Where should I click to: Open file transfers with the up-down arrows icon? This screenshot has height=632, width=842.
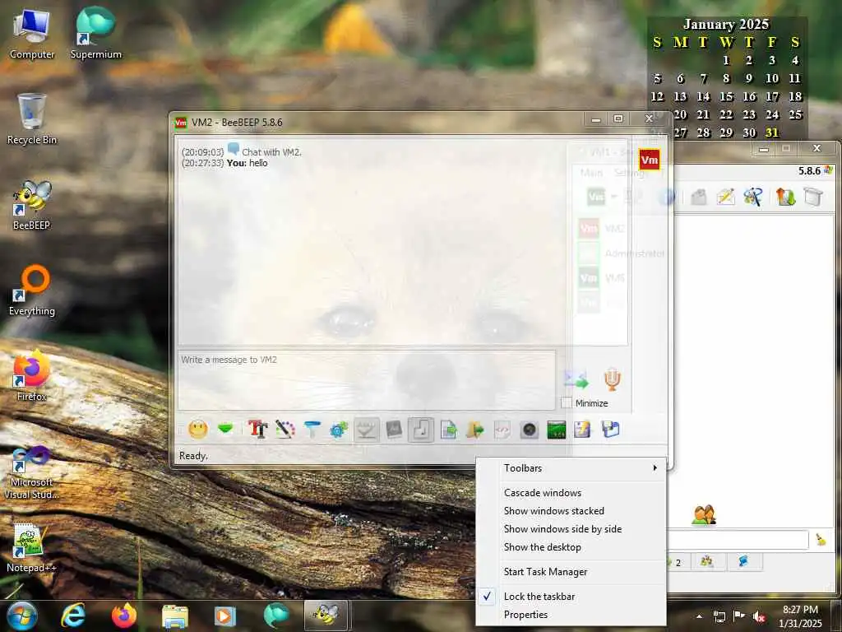point(785,197)
